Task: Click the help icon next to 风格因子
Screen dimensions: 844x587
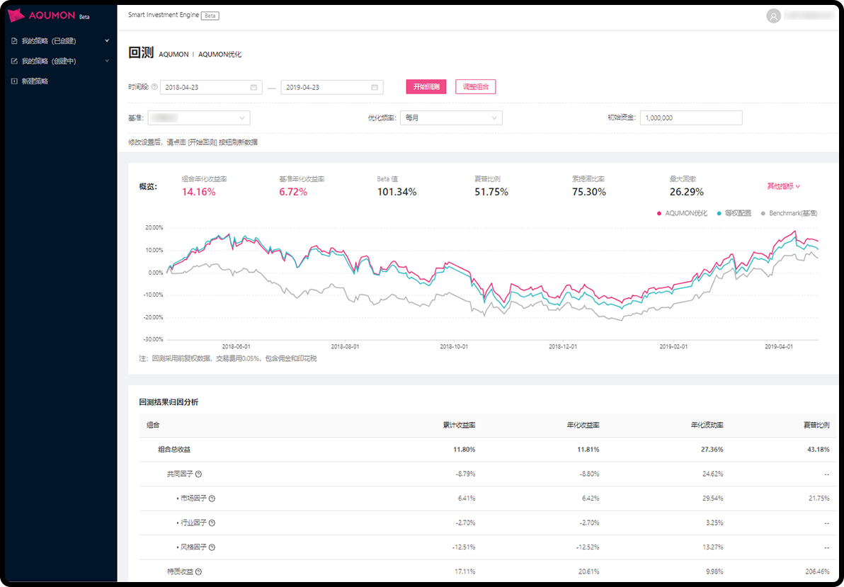Action: tap(212, 547)
